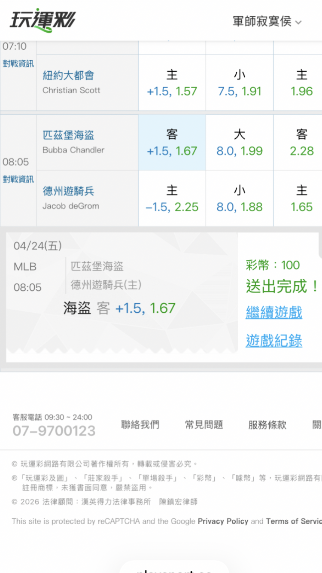Open 匹茲堡海盜 team link
This screenshot has width=322, height=573.
click(69, 135)
